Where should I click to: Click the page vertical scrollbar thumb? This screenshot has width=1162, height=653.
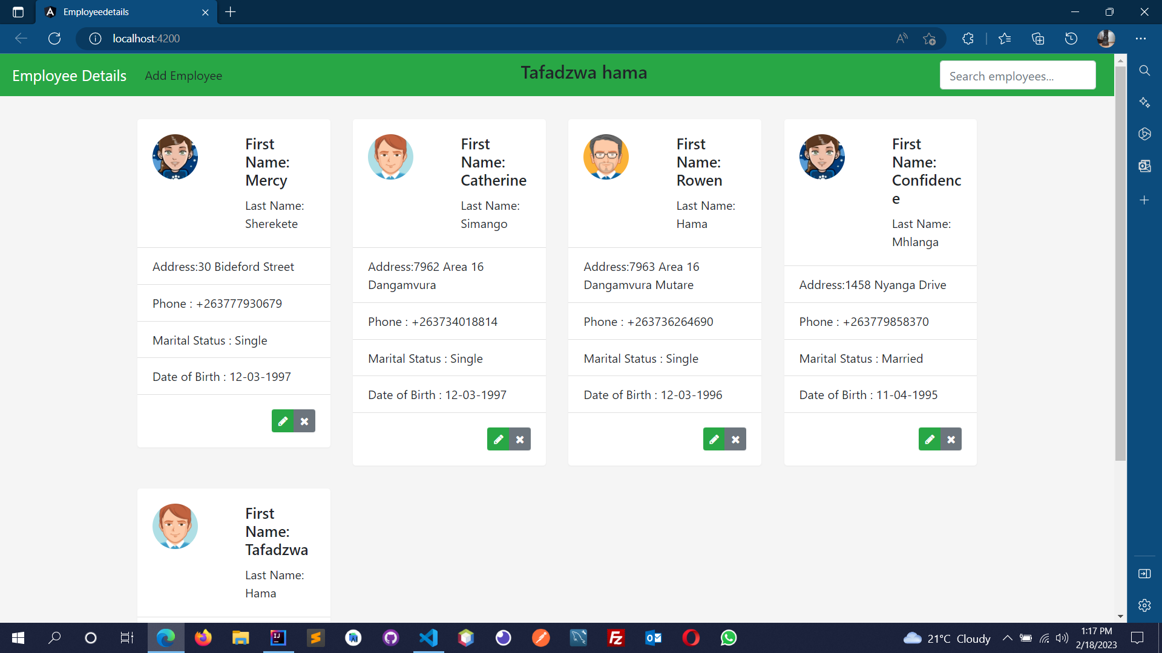(1120, 263)
